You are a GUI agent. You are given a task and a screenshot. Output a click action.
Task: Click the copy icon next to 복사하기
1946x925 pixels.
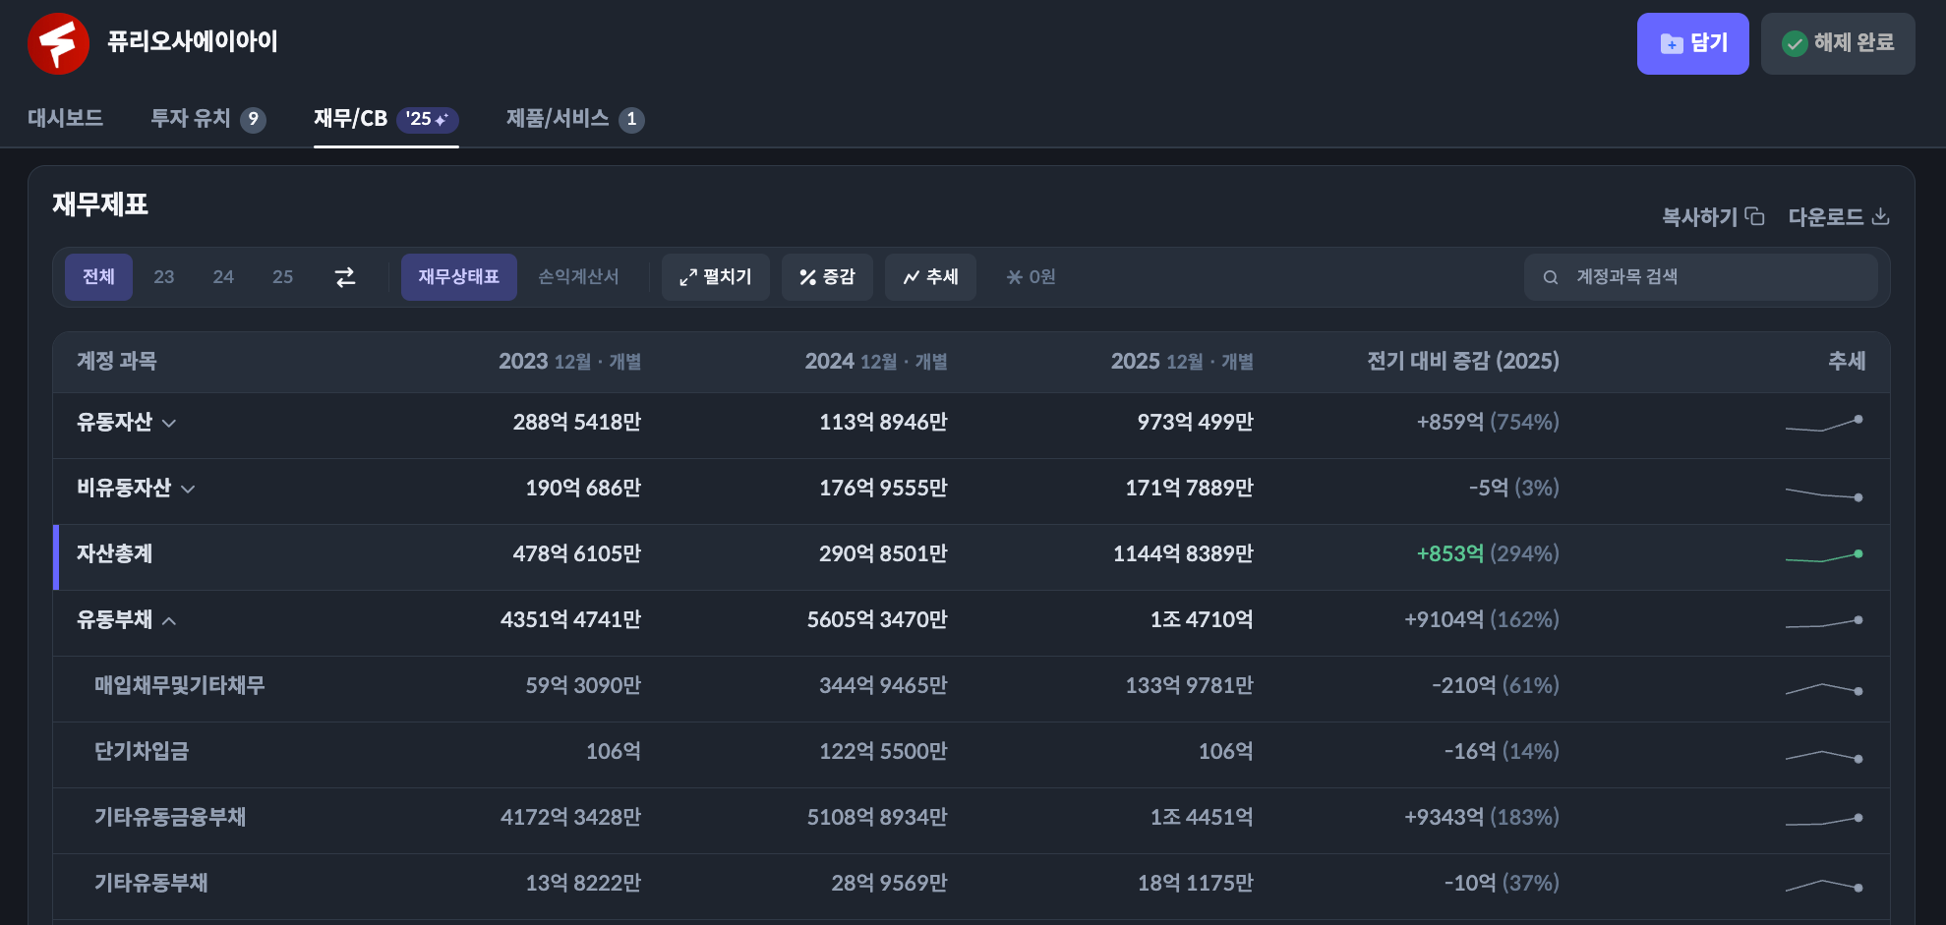pos(1754,216)
